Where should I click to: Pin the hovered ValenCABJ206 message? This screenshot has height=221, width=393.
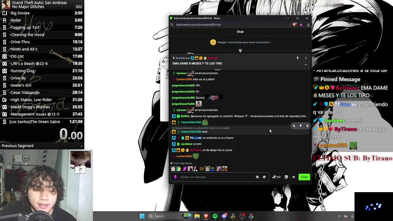tap(301, 126)
